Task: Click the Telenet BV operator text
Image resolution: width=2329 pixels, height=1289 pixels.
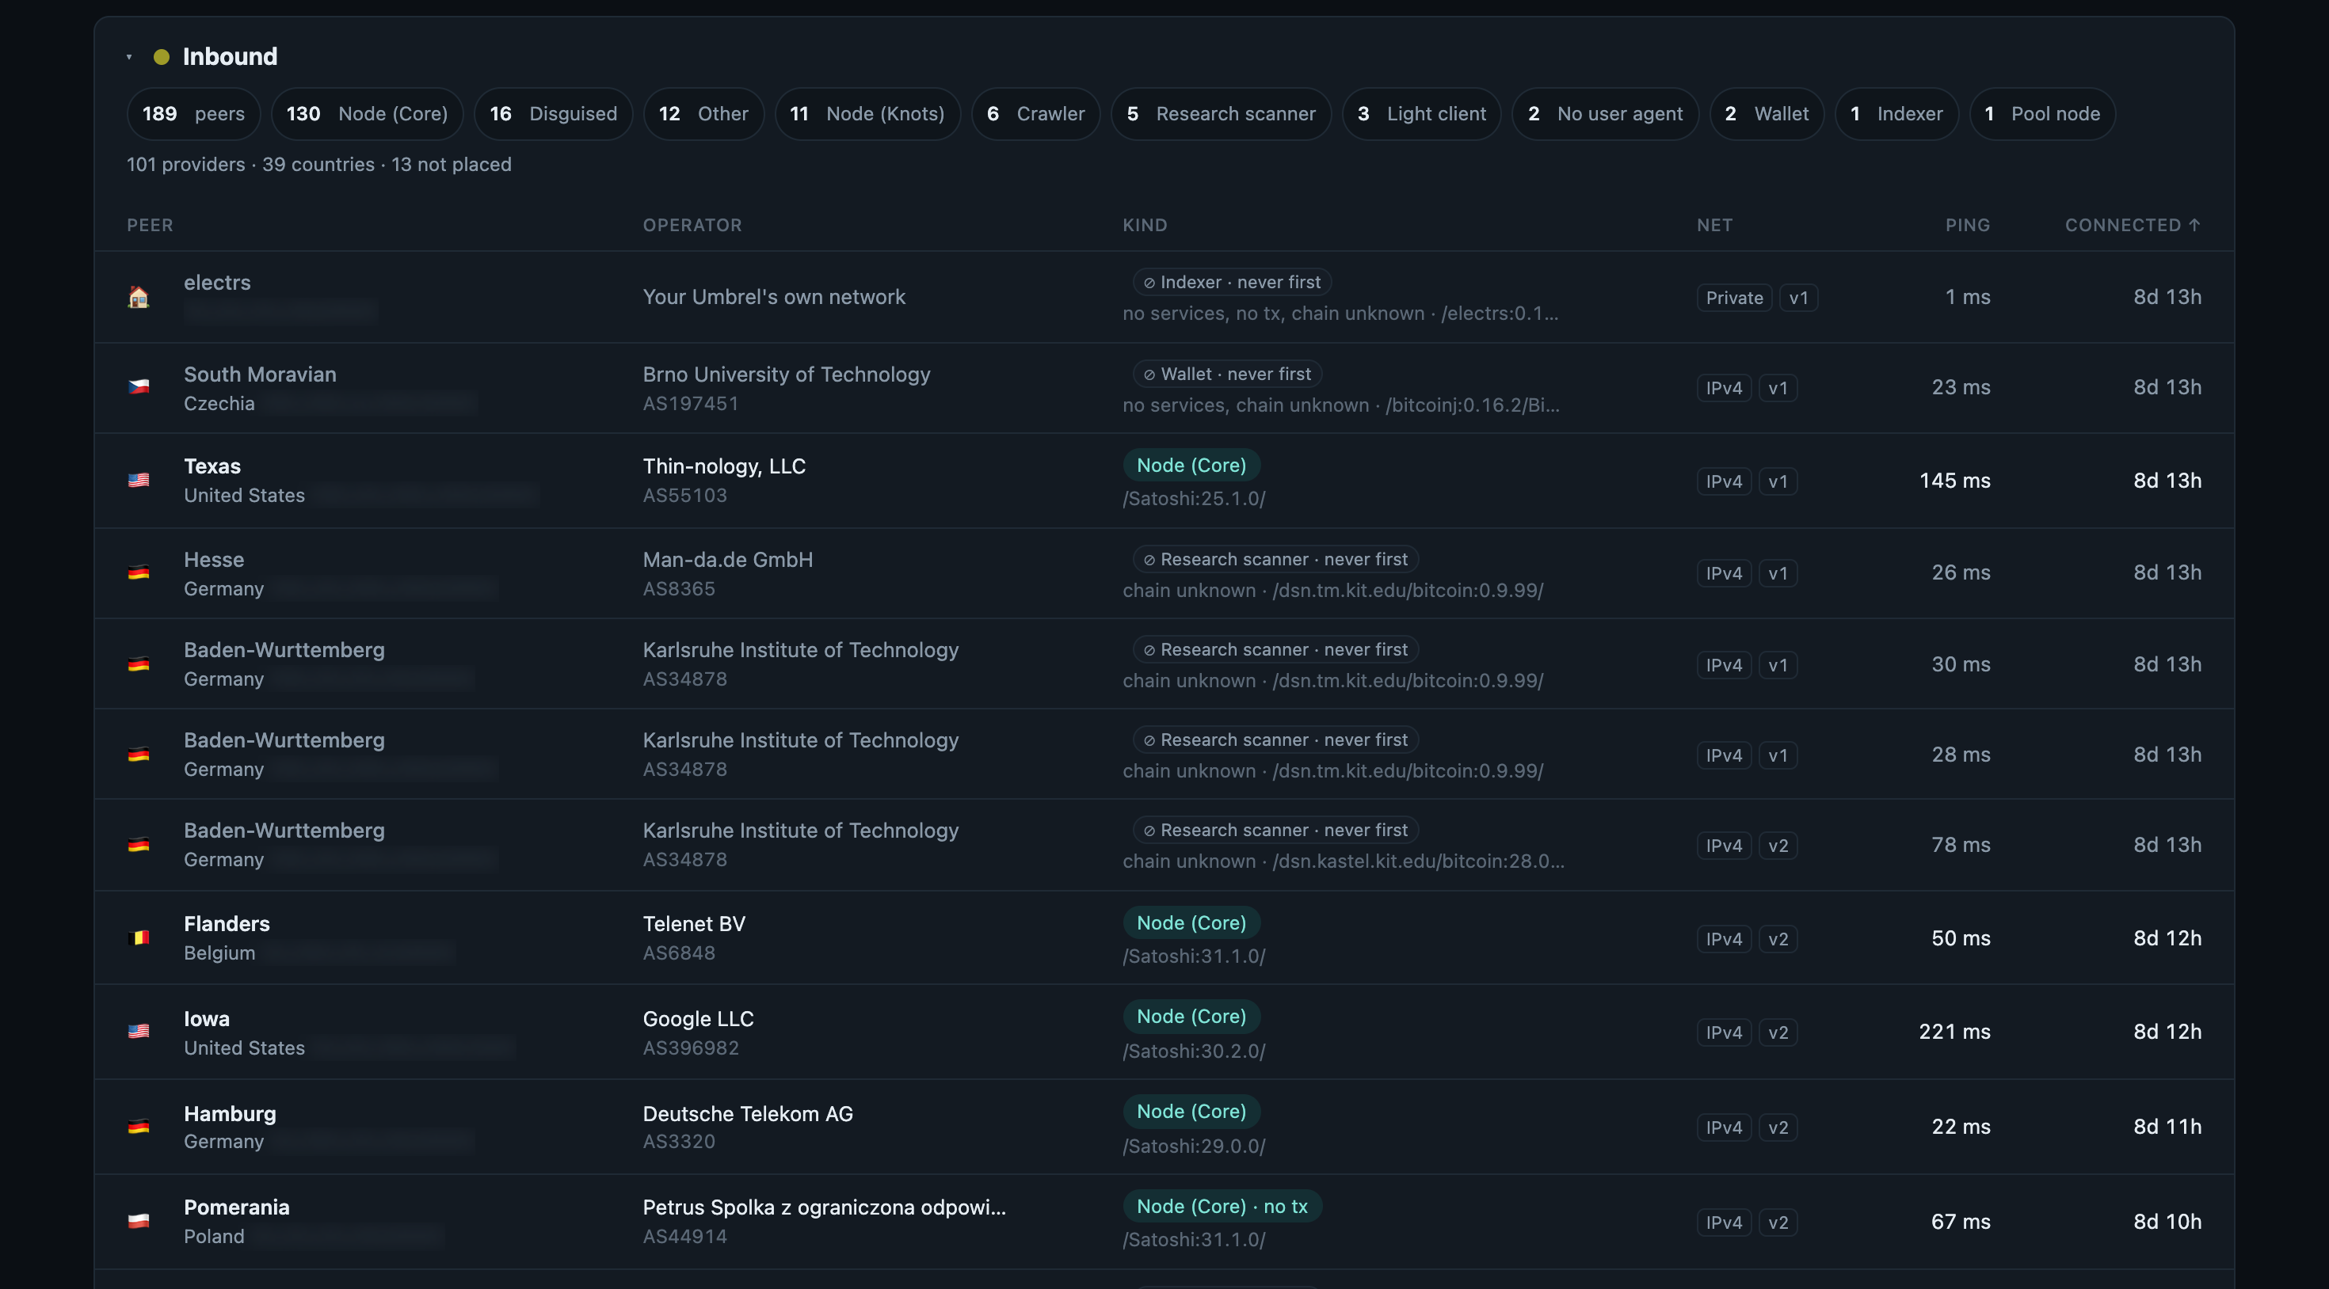Action: pos(695,924)
